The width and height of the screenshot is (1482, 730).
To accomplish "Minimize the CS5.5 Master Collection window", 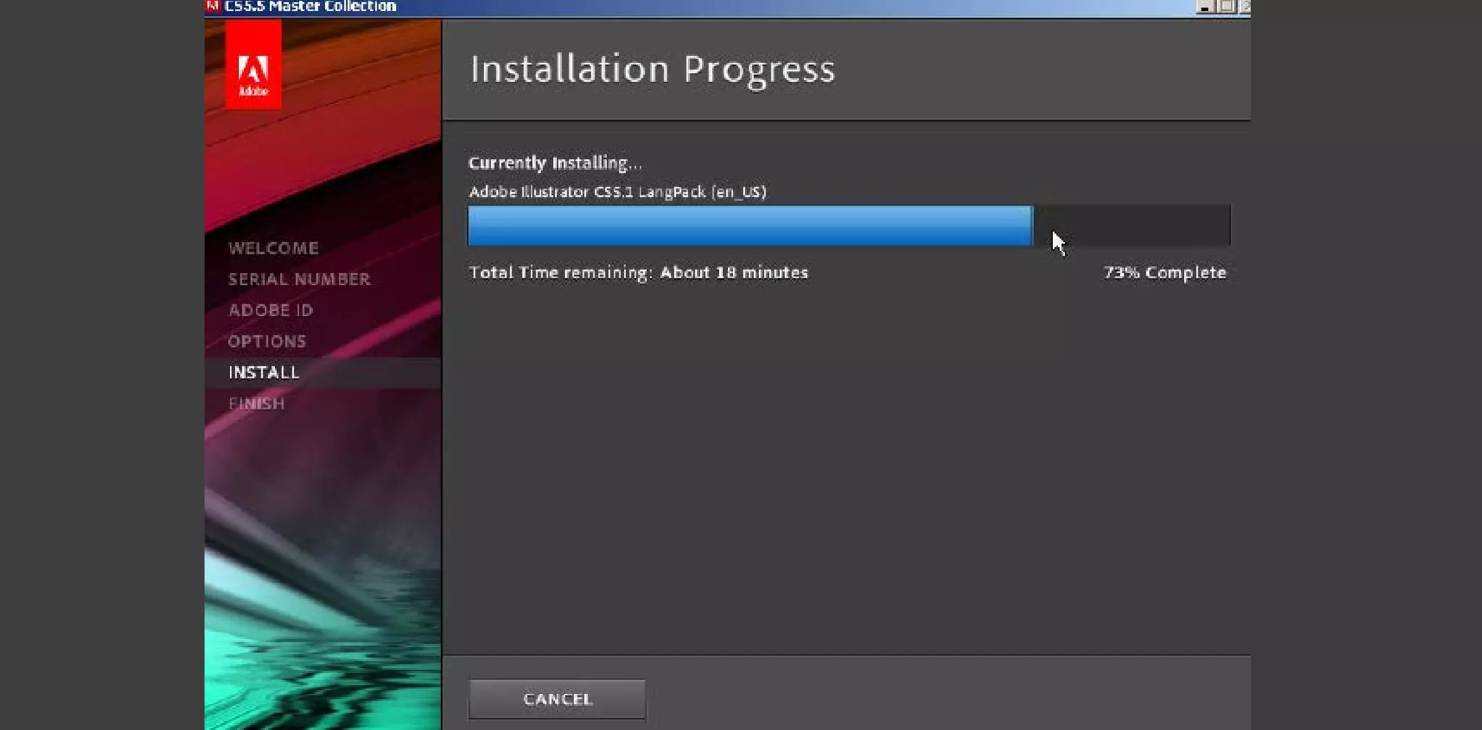I will 1205,7.
